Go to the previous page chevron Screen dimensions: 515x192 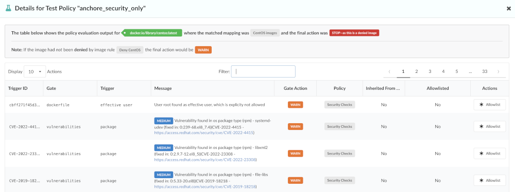tap(389, 71)
